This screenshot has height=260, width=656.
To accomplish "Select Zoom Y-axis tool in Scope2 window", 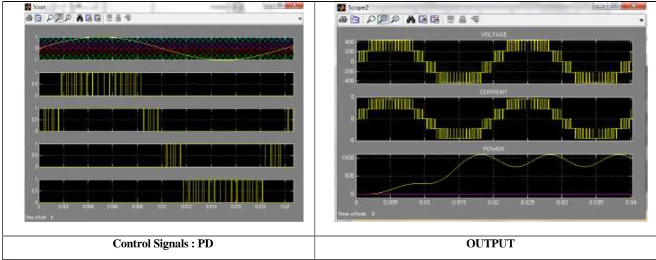I will coord(395,19).
